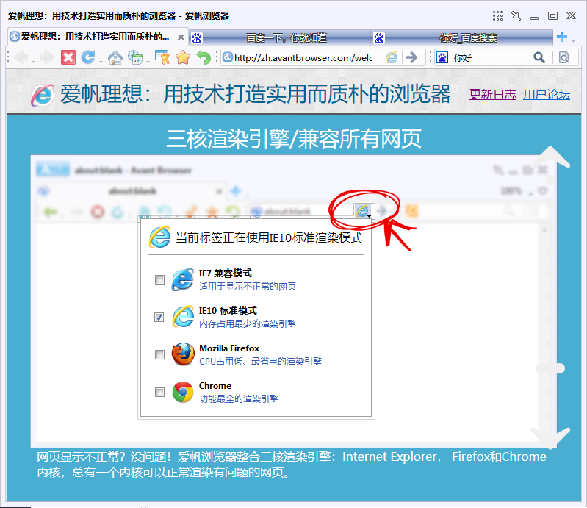Click the Baidu favicon on the second tab
Image resolution: width=587 pixels, height=508 pixels.
coord(197,37)
